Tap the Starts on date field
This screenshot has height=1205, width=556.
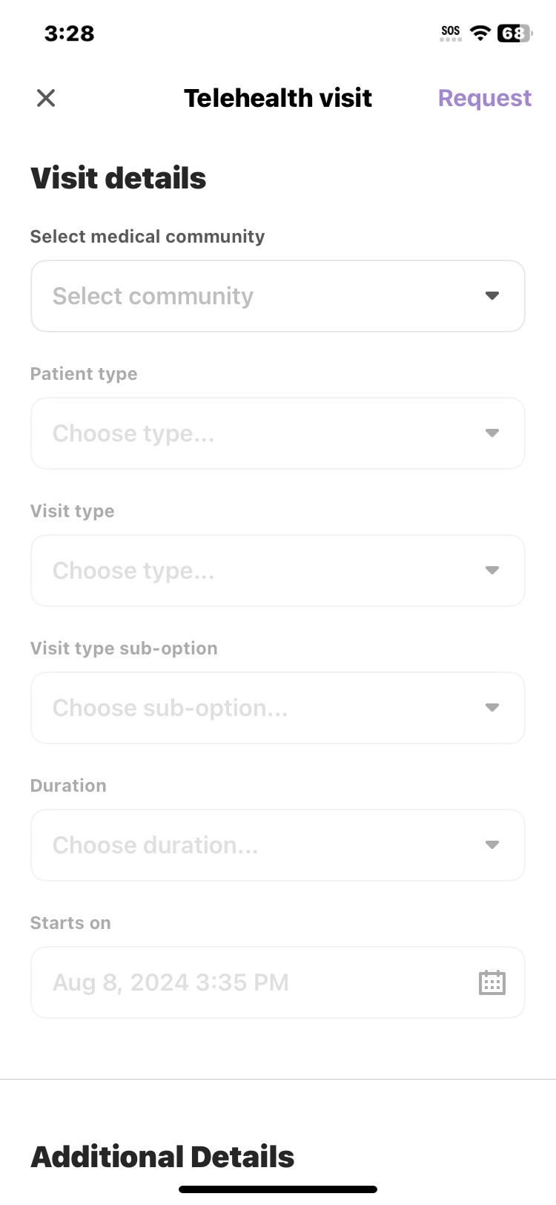(x=278, y=982)
